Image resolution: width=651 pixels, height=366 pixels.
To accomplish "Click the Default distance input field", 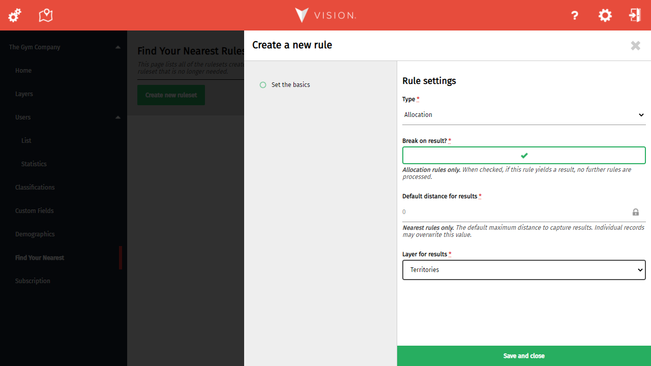I will (514, 212).
